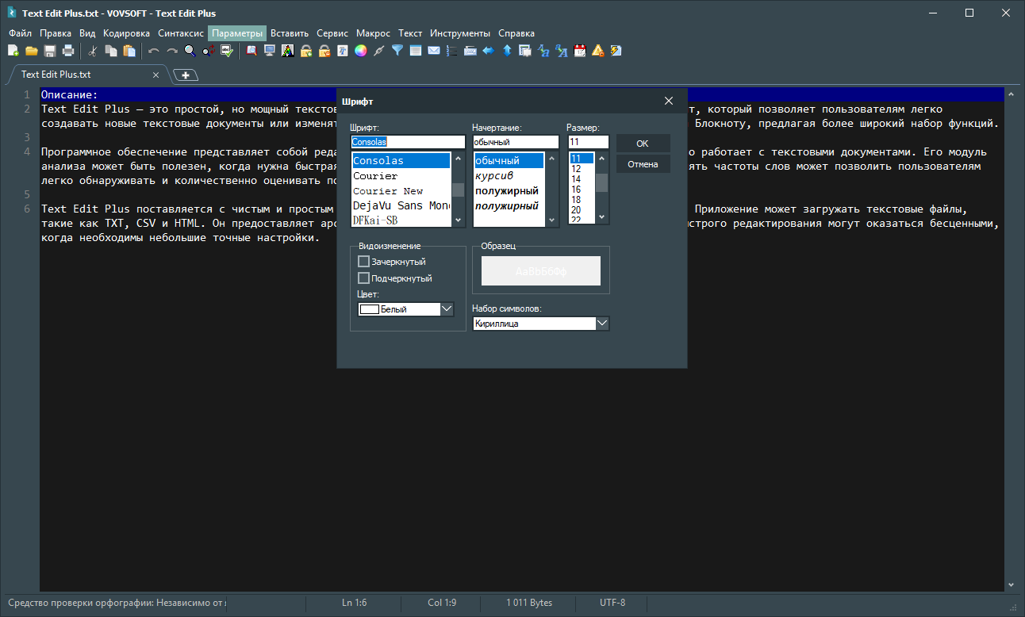Enable the Зачеркнутый checkbox
This screenshot has width=1025, height=617.
pos(364,262)
